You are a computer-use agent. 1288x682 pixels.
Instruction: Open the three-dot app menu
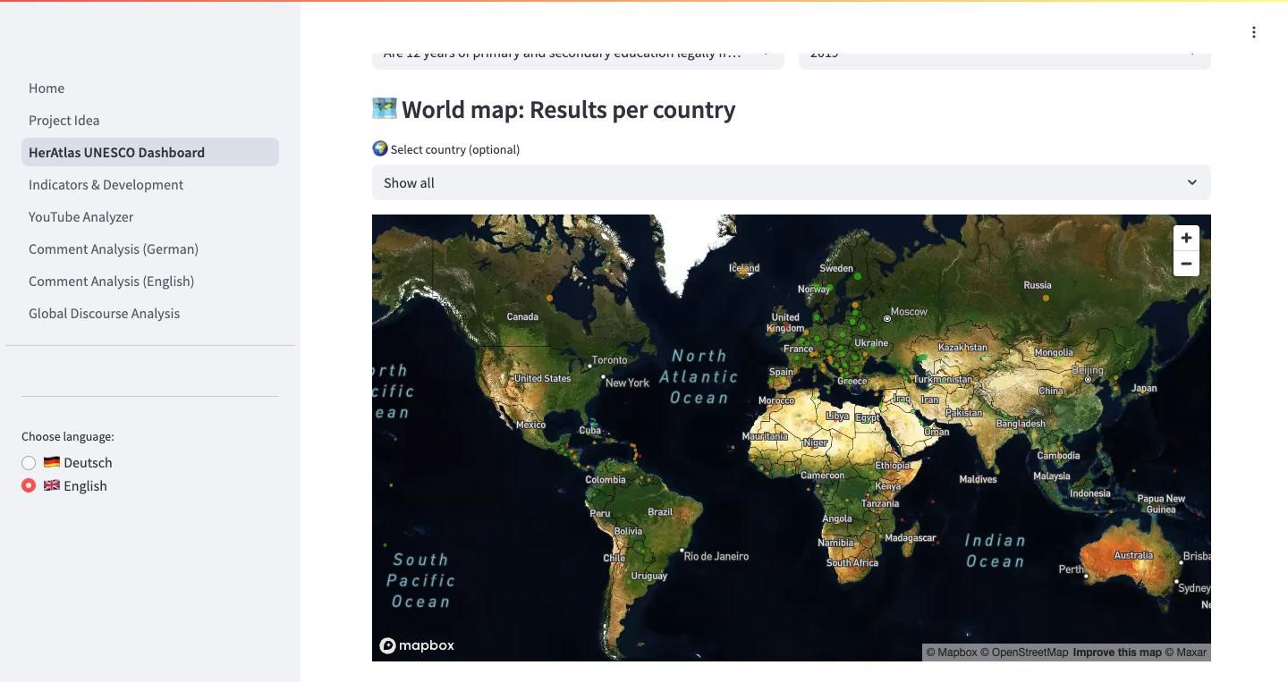(1254, 32)
